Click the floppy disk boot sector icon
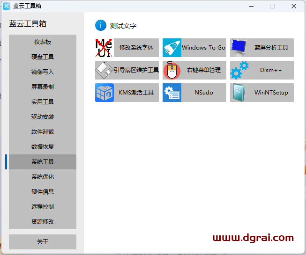 [104, 70]
